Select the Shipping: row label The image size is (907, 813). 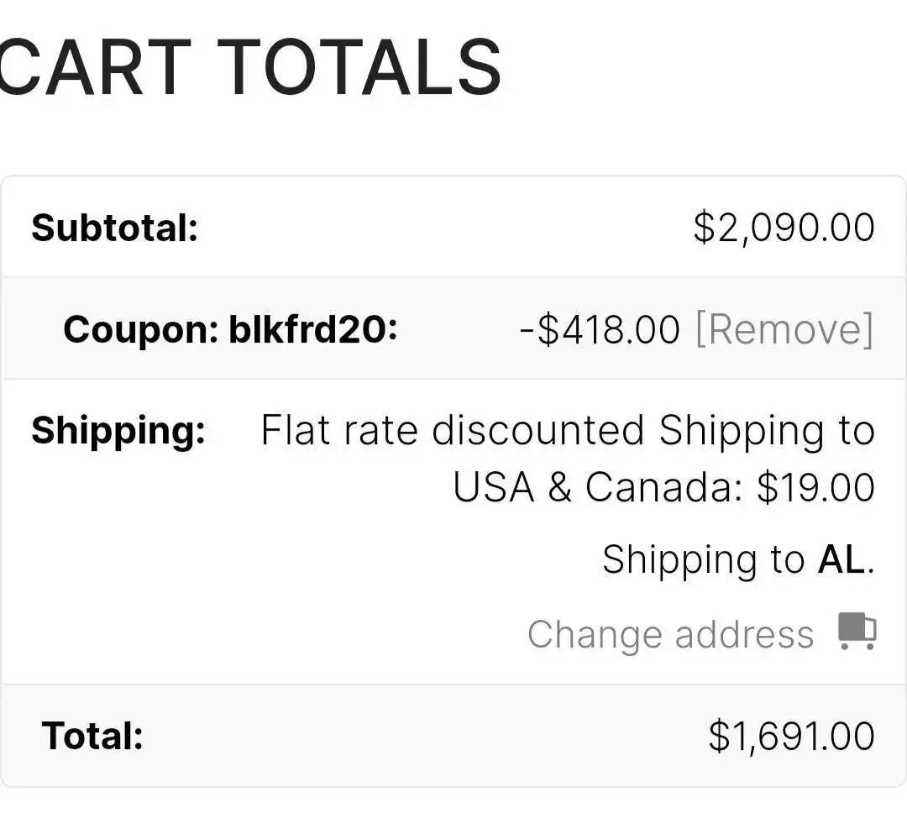click(x=118, y=431)
